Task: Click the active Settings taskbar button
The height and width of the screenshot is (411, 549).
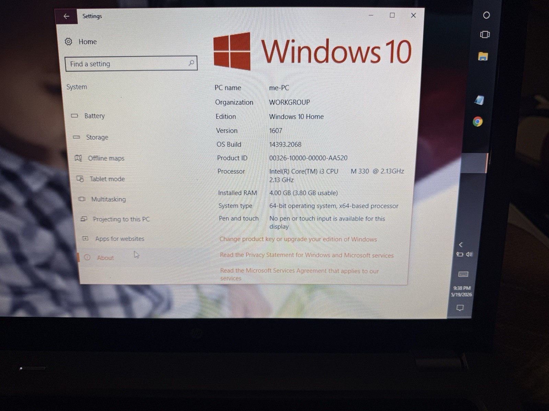Action: 474,163
